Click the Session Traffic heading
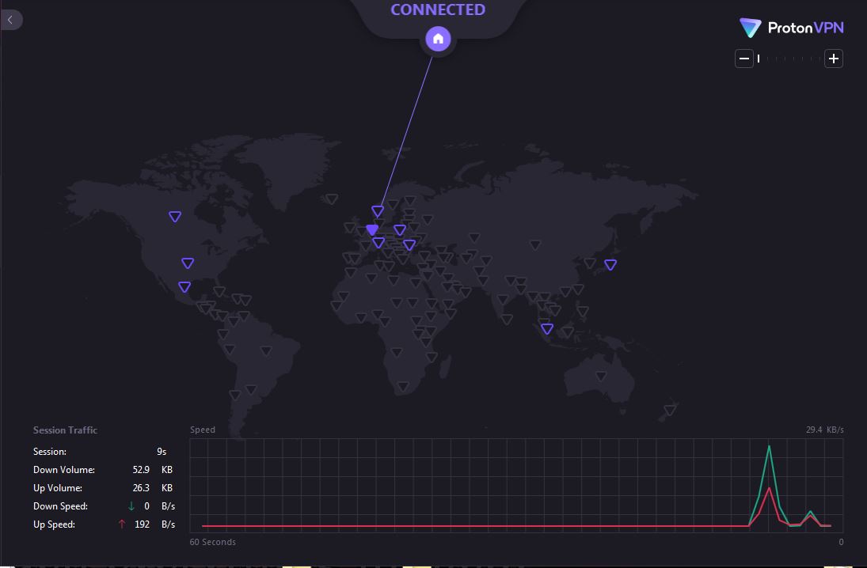The width and height of the screenshot is (867, 568). [65, 430]
